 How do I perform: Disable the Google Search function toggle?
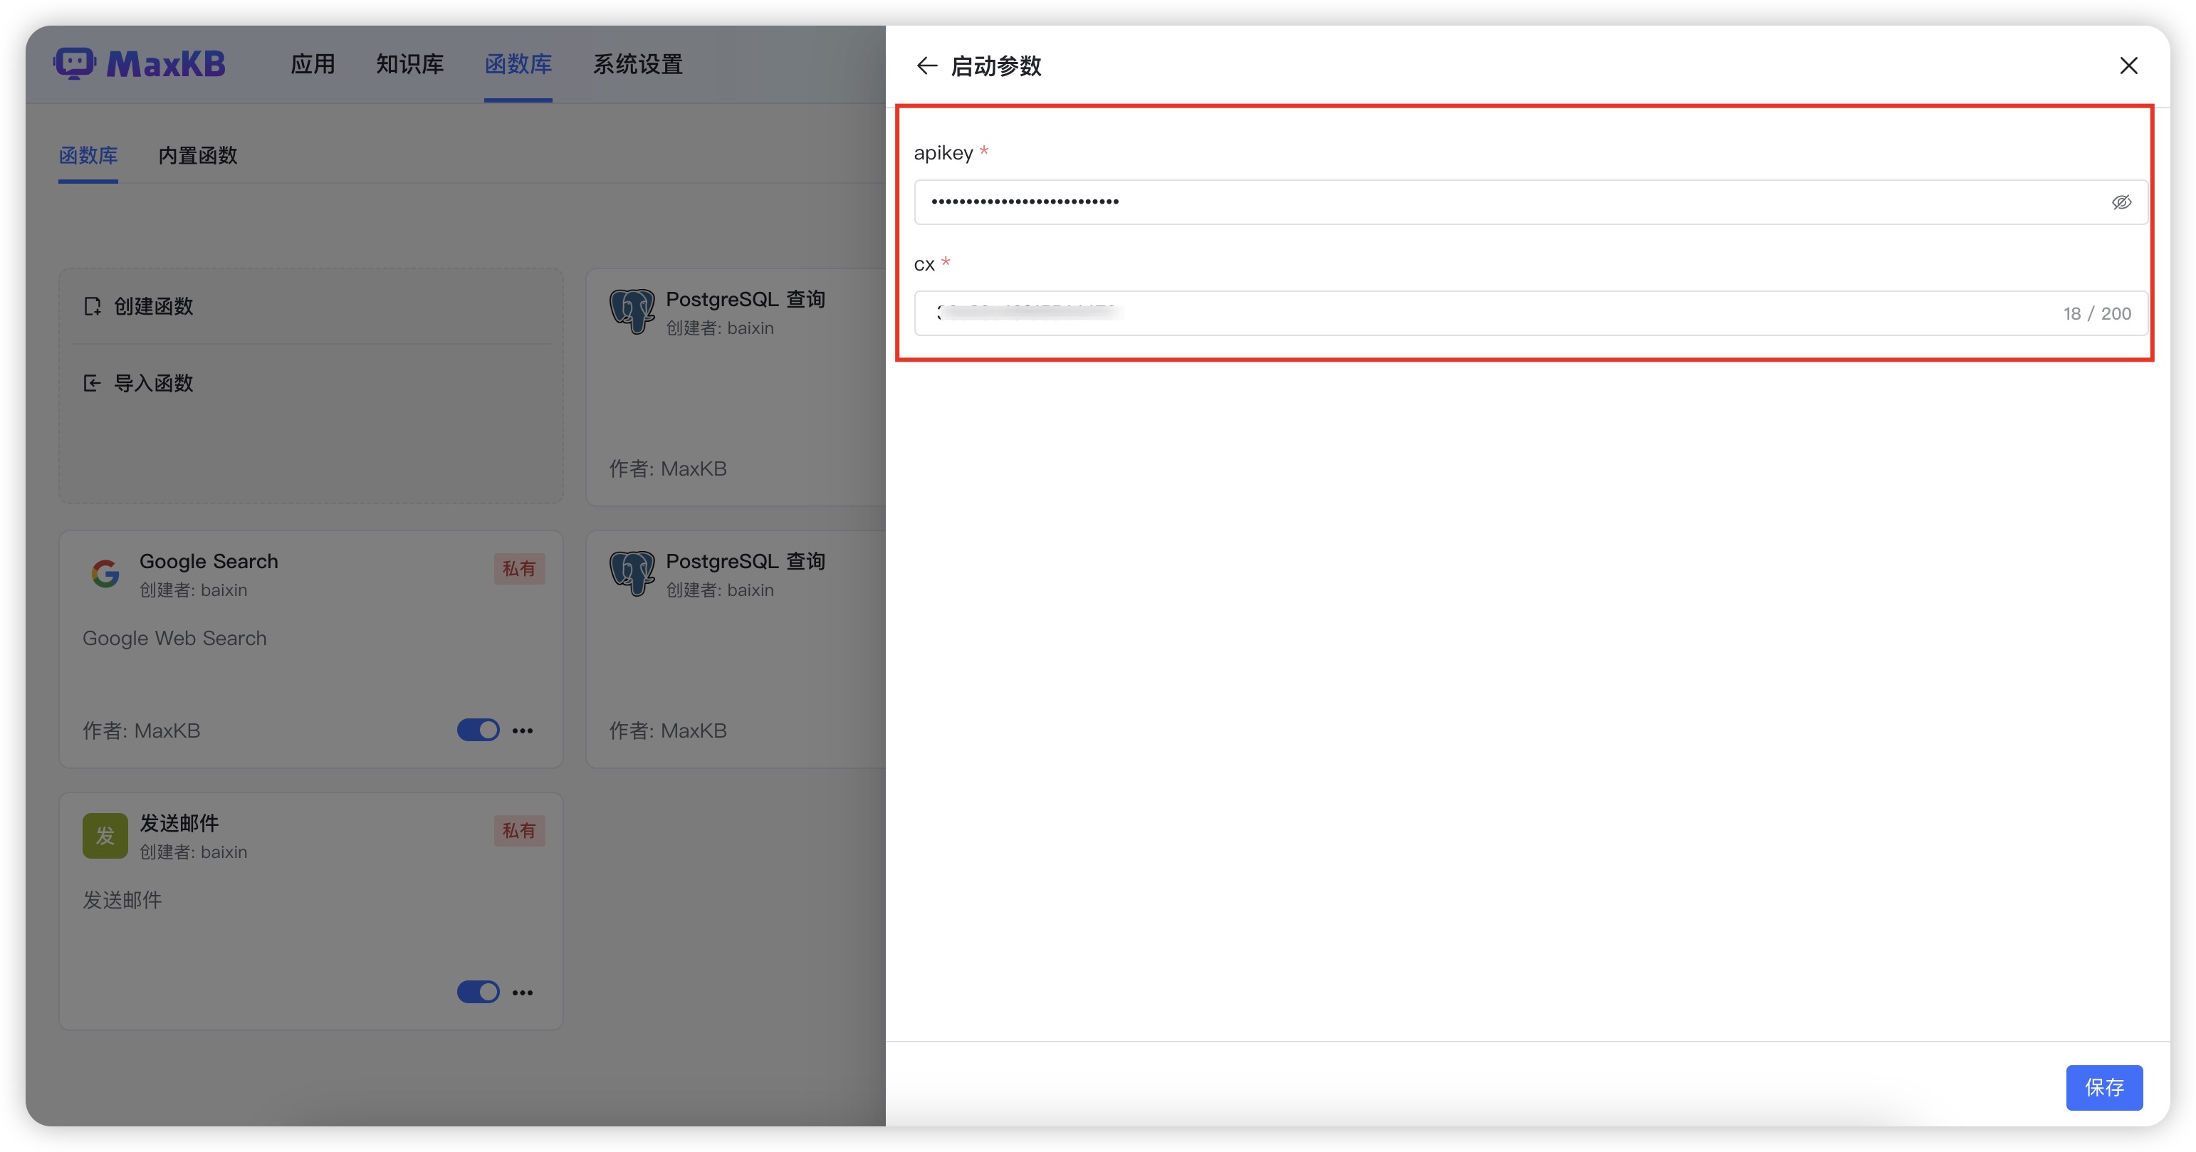tap(477, 730)
